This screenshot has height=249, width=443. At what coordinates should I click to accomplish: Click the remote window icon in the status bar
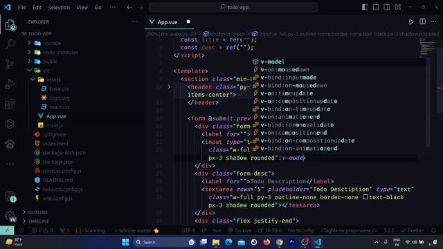pos(7,230)
